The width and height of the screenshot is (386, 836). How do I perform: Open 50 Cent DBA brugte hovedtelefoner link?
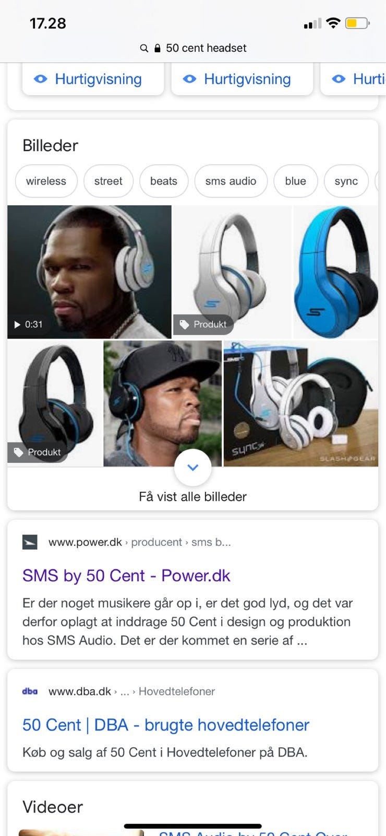(166, 725)
